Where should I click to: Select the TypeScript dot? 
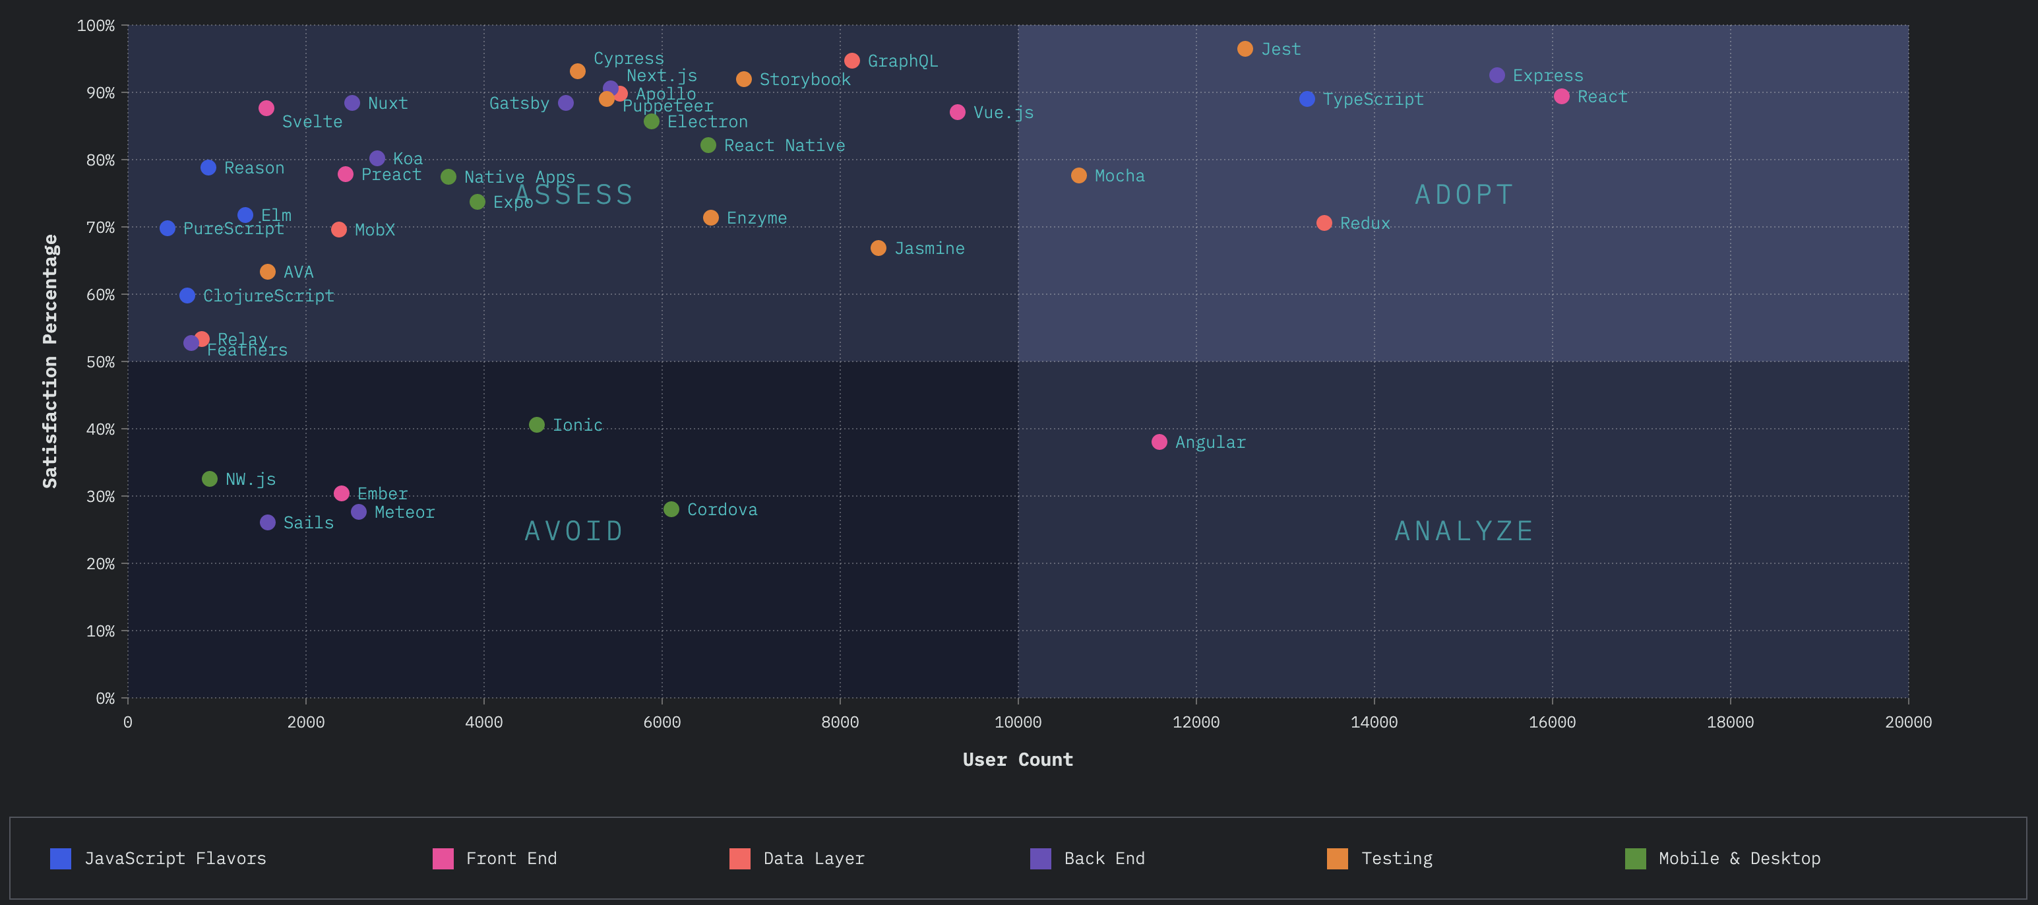[x=1307, y=99]
